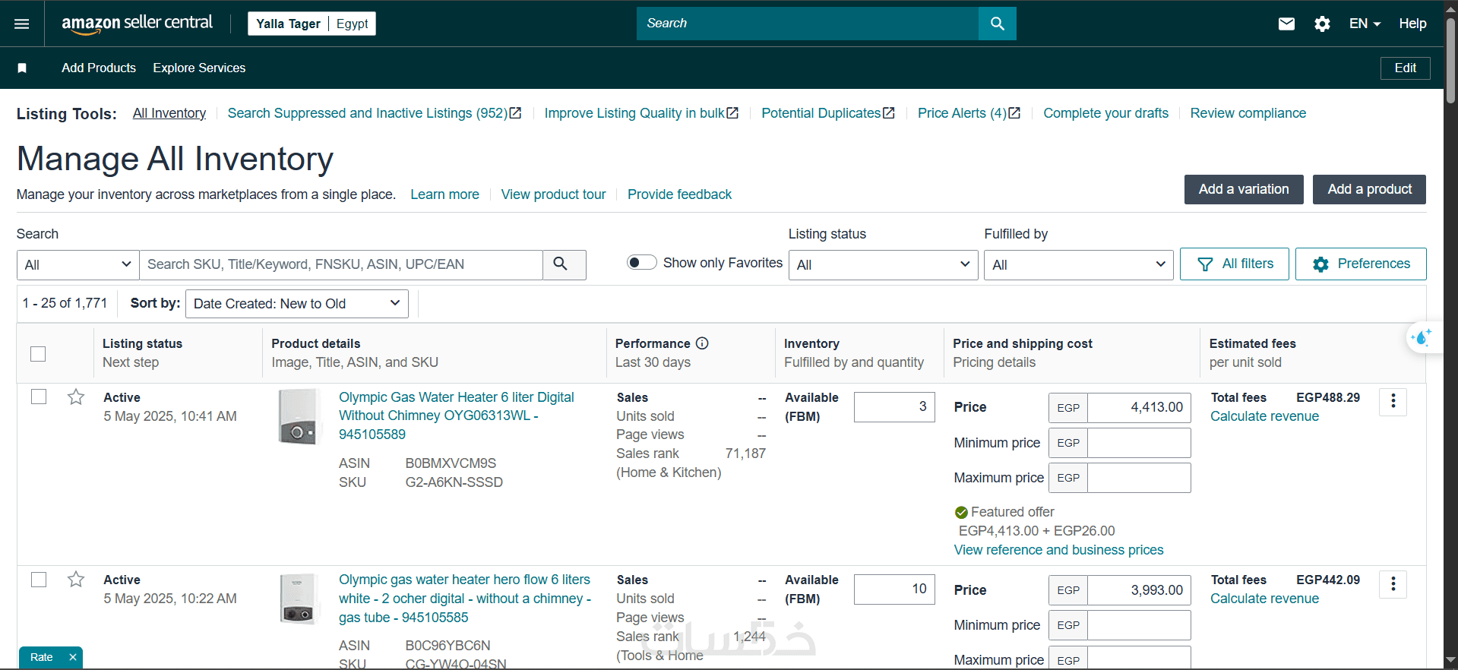Open the Listing status dropdown
This screenshot has width=1458, height=670.
(x=883, y=264)
